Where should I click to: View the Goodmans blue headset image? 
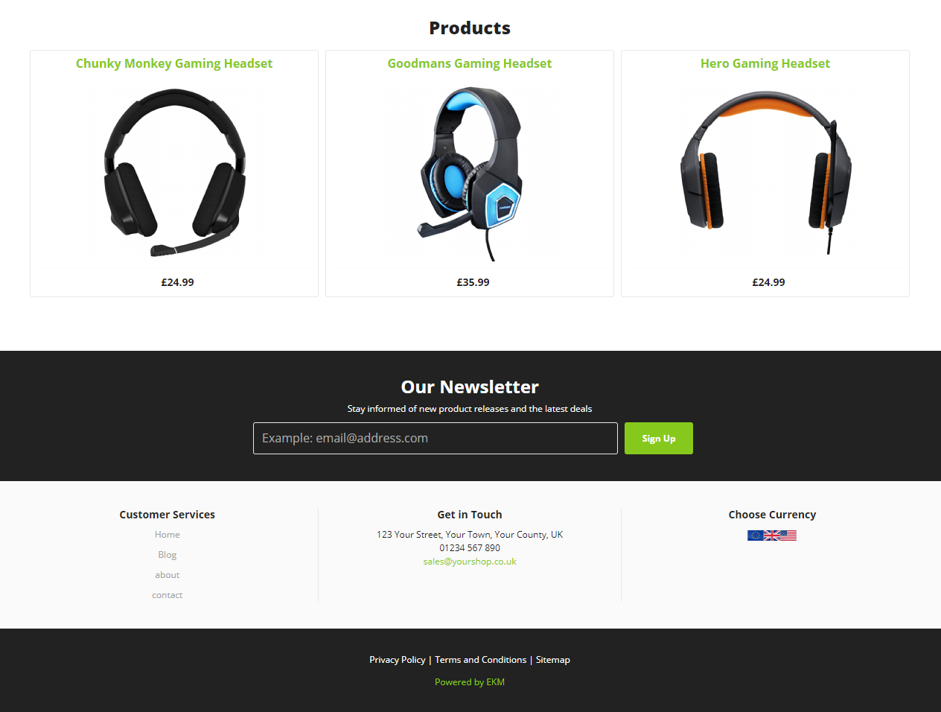coord(470,171)
